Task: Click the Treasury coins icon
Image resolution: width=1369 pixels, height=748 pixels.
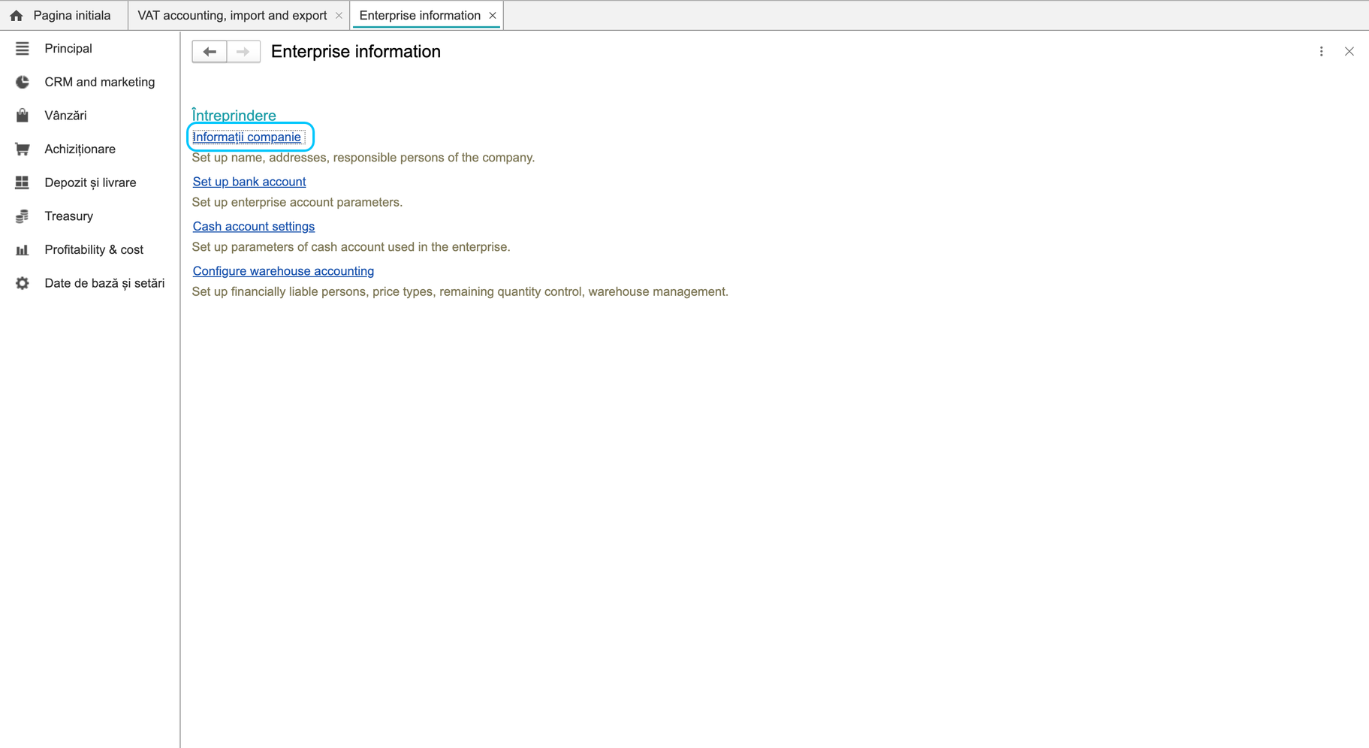Action: (x=23, y=216)
